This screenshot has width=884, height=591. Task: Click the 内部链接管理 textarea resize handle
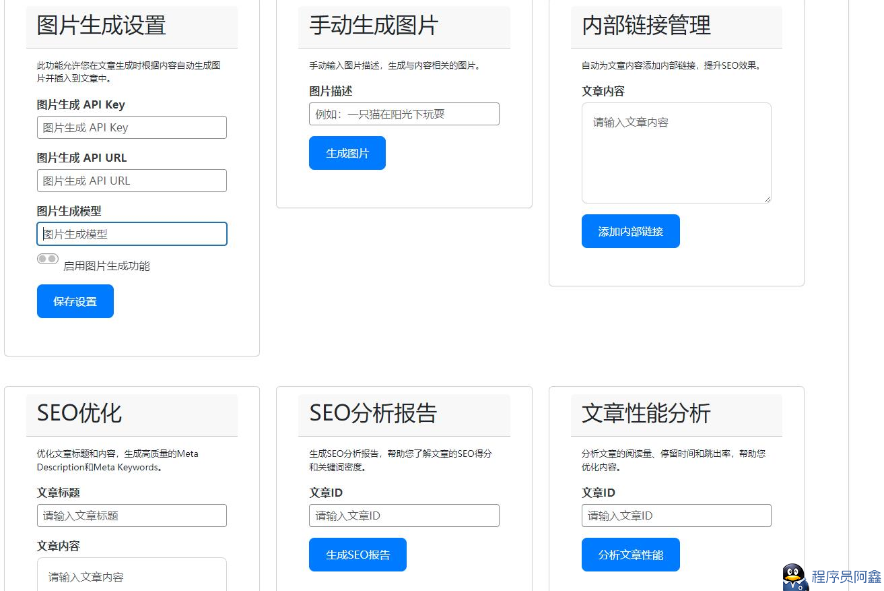coord(766,198)
